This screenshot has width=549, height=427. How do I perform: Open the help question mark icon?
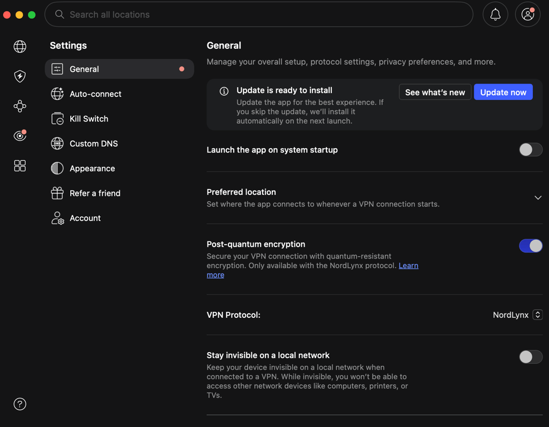coord(20,404)
